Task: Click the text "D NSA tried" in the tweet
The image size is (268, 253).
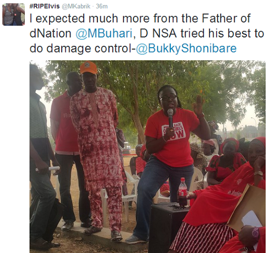Action: (x=173, y=34)
